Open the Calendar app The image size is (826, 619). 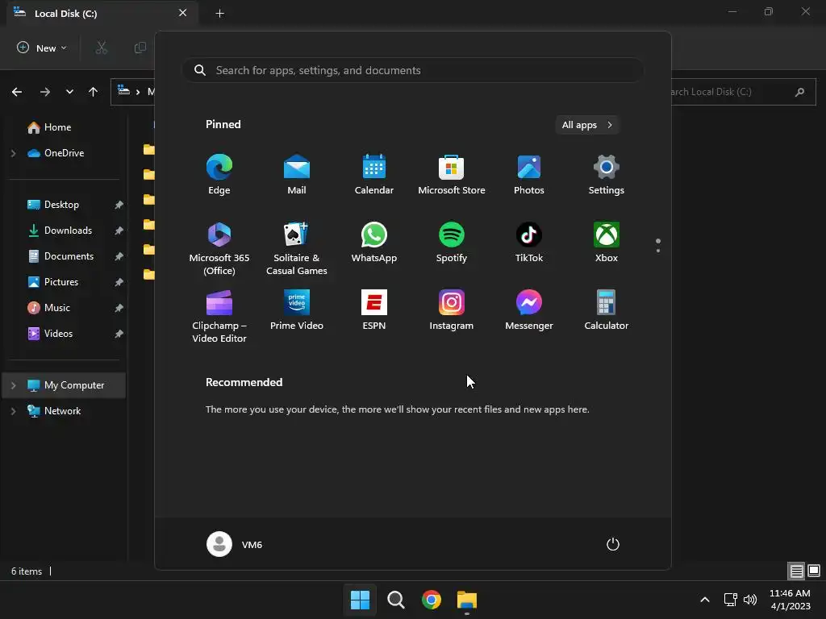[x=374, y=175]
